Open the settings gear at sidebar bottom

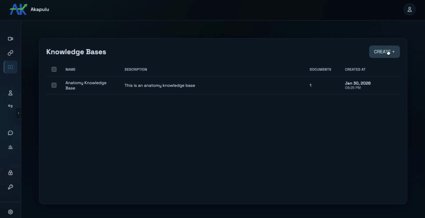coord(10,212)
